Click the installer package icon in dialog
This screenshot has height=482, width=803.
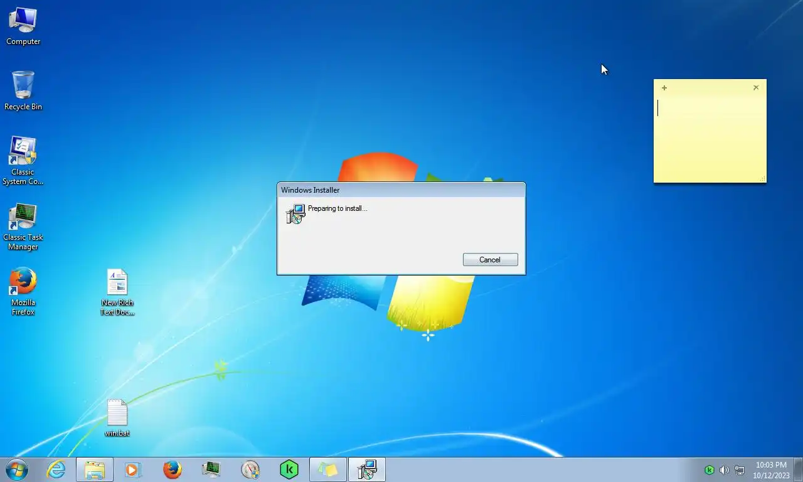(x=295, y=214)
